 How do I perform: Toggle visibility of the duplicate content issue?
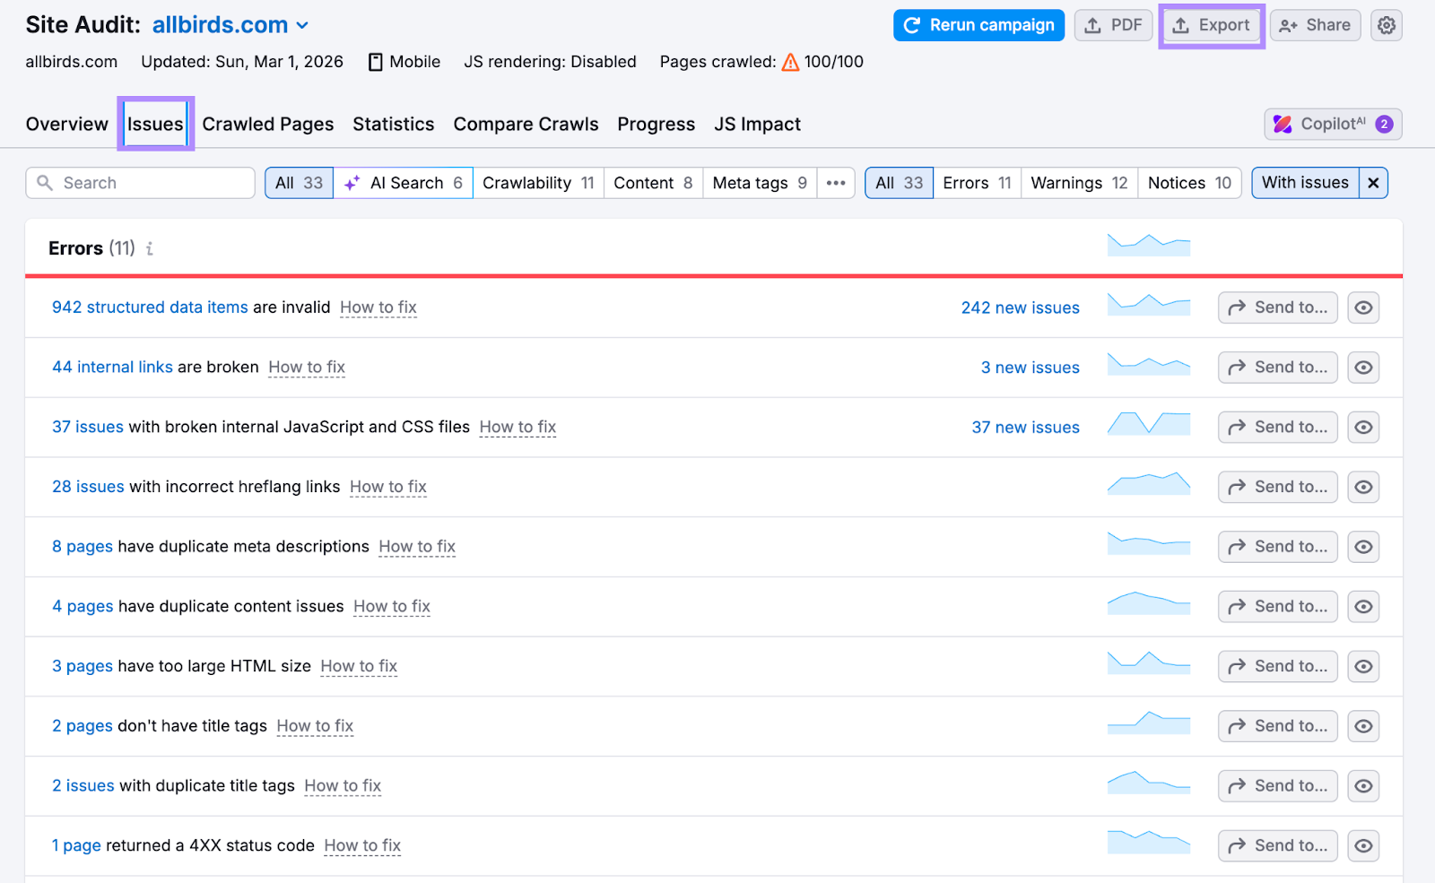click(x=1363, y=606)
